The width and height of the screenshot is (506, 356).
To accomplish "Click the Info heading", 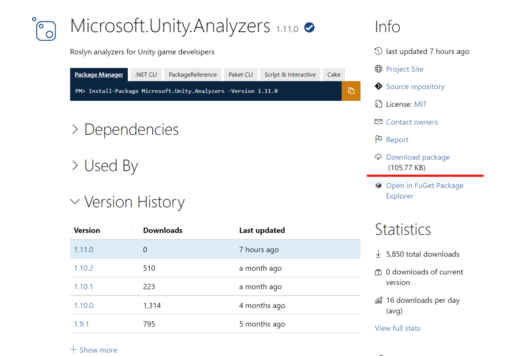I will pos(388,27).
